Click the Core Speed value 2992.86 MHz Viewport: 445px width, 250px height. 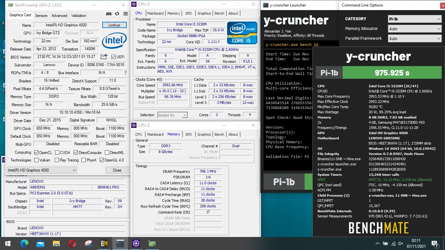(x=173, y=85)
